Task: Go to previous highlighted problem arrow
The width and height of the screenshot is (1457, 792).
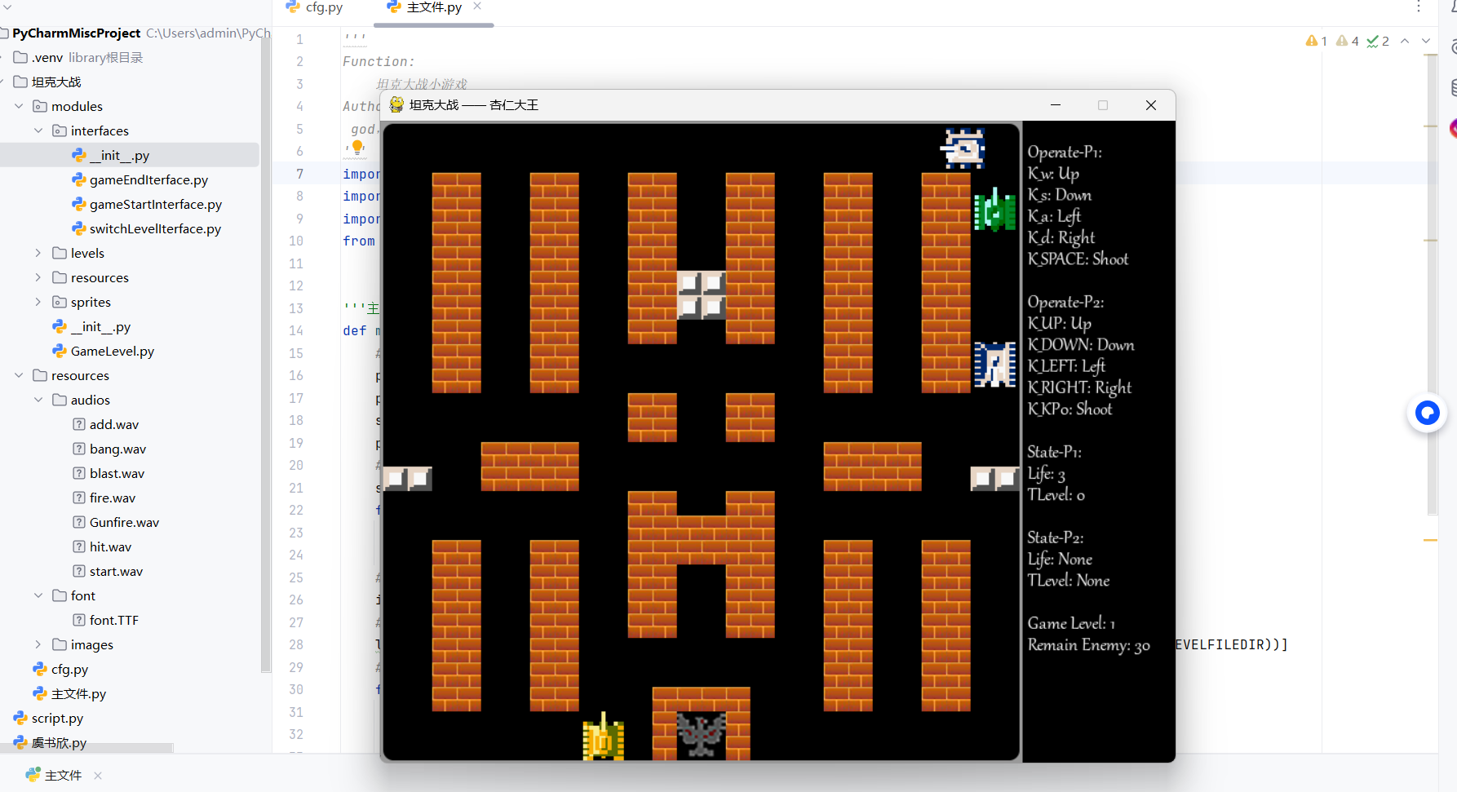Action: 1405,41
